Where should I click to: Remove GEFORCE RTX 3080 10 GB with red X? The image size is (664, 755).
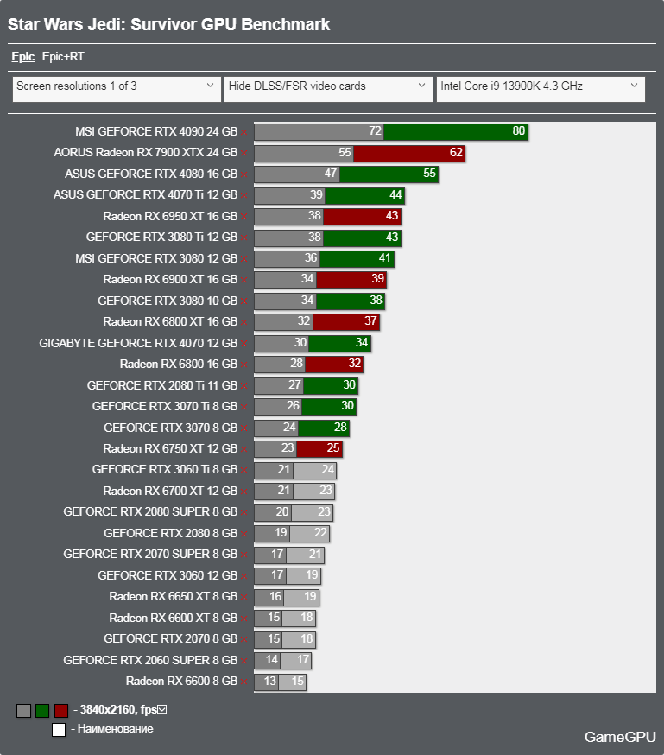pyautogui.click(x=244, y=301)
